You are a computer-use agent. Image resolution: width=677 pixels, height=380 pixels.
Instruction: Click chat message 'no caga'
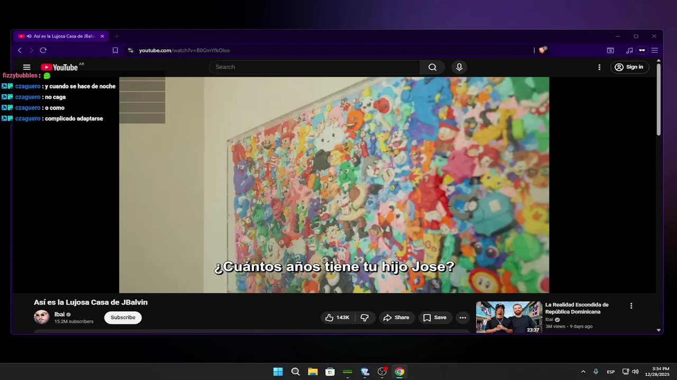pos(56,97)
